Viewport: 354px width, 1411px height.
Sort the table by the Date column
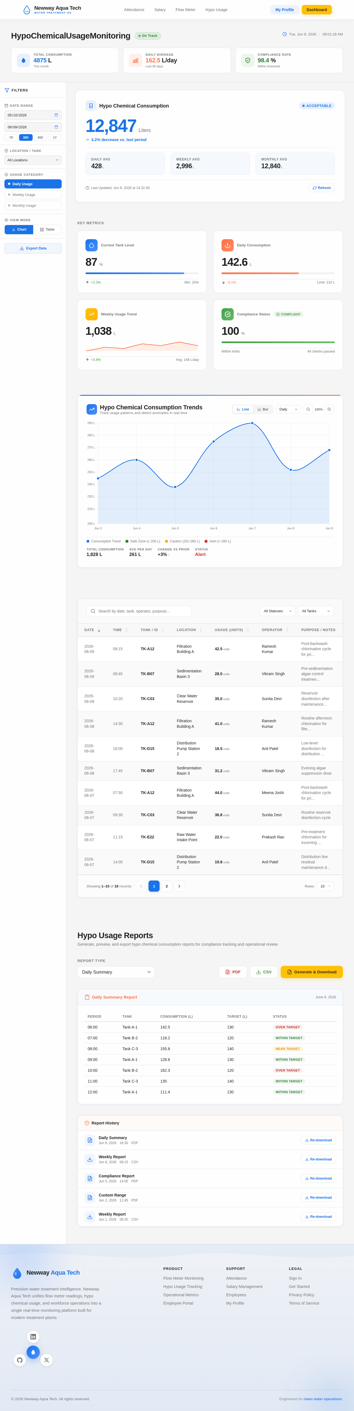(92, 630)
